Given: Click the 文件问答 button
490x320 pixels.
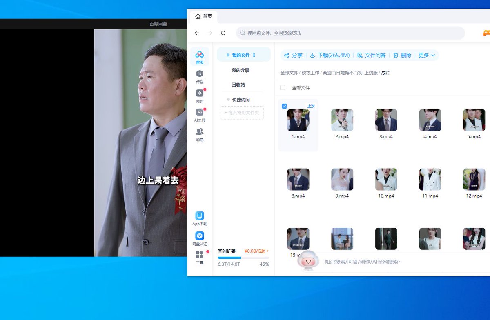Looking at the screenshot, I should point(371,56).
